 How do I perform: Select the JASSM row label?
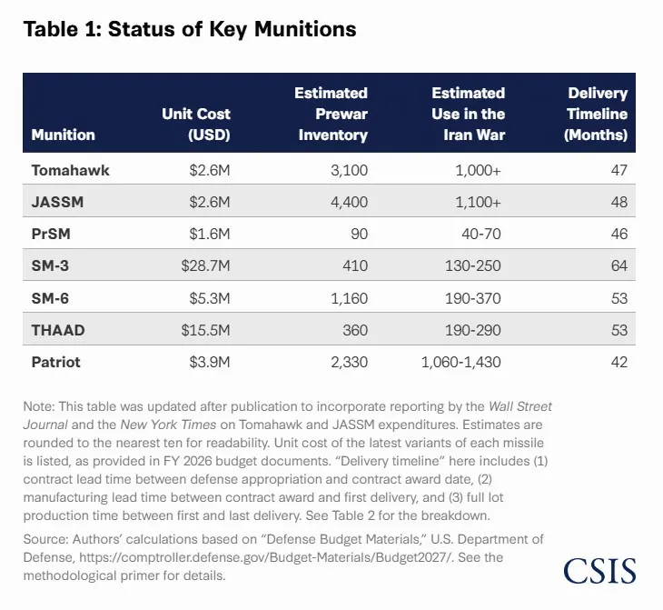pos(57,202)
